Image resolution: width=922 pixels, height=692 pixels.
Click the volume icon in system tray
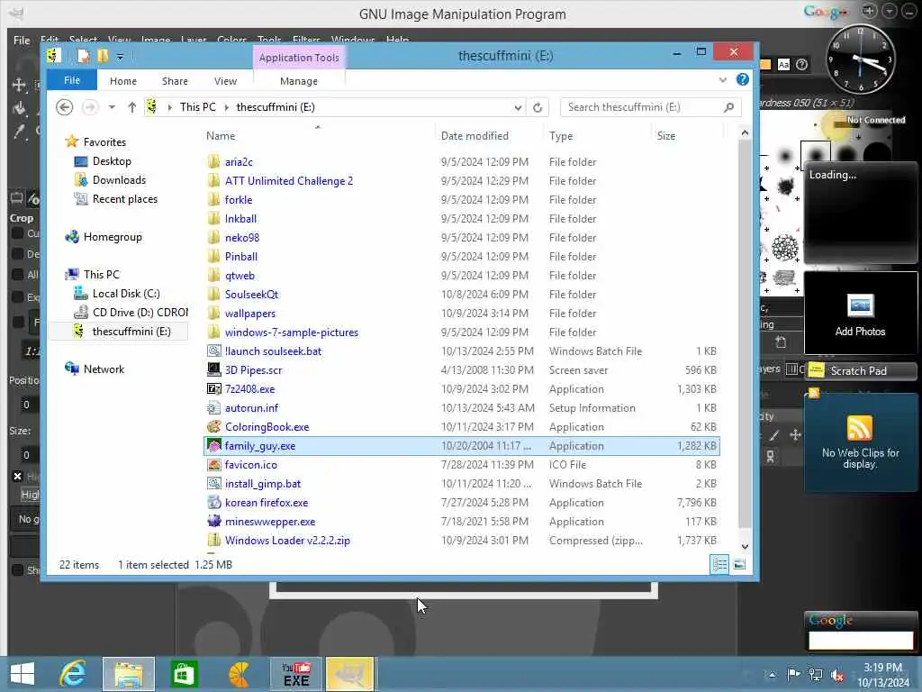pyautogui.click(x=837, y=675)
